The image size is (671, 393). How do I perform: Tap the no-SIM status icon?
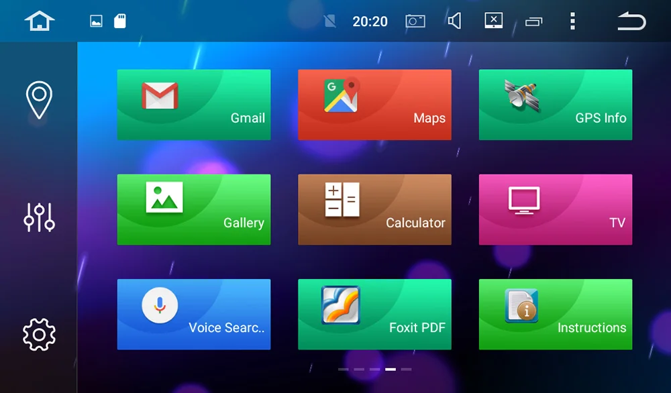click(330, 21)
